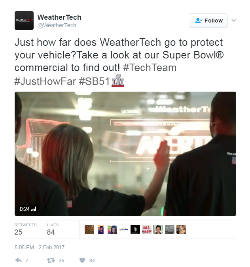Expand the tweet options chevron
Viewport: 250px width, 267px height.
pos(234,20)
